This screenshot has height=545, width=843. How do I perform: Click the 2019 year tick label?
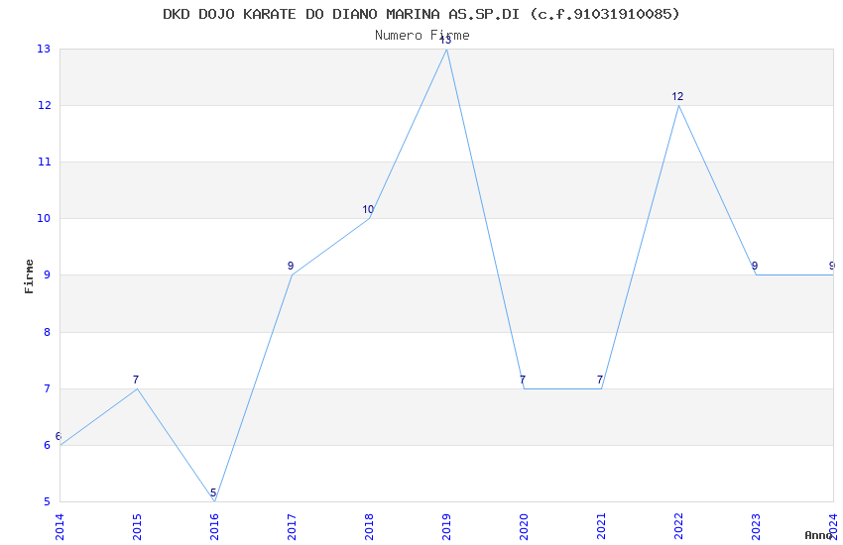[x=446, y=527]
